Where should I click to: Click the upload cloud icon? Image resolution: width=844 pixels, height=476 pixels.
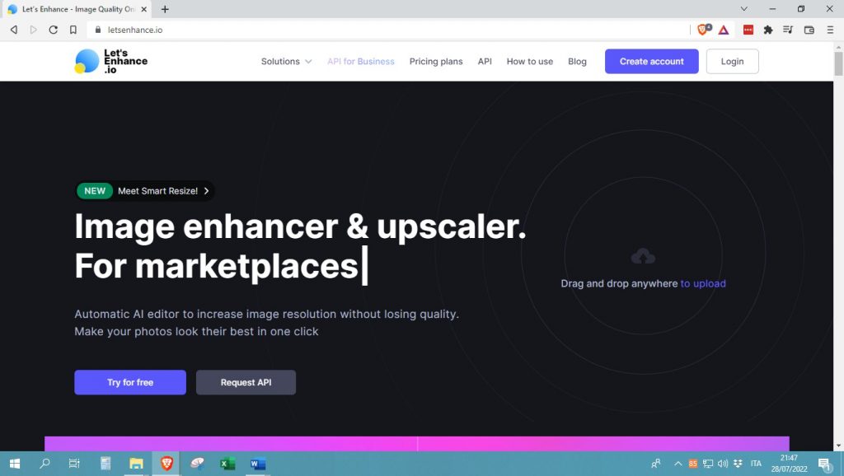[x=643, y=256]
